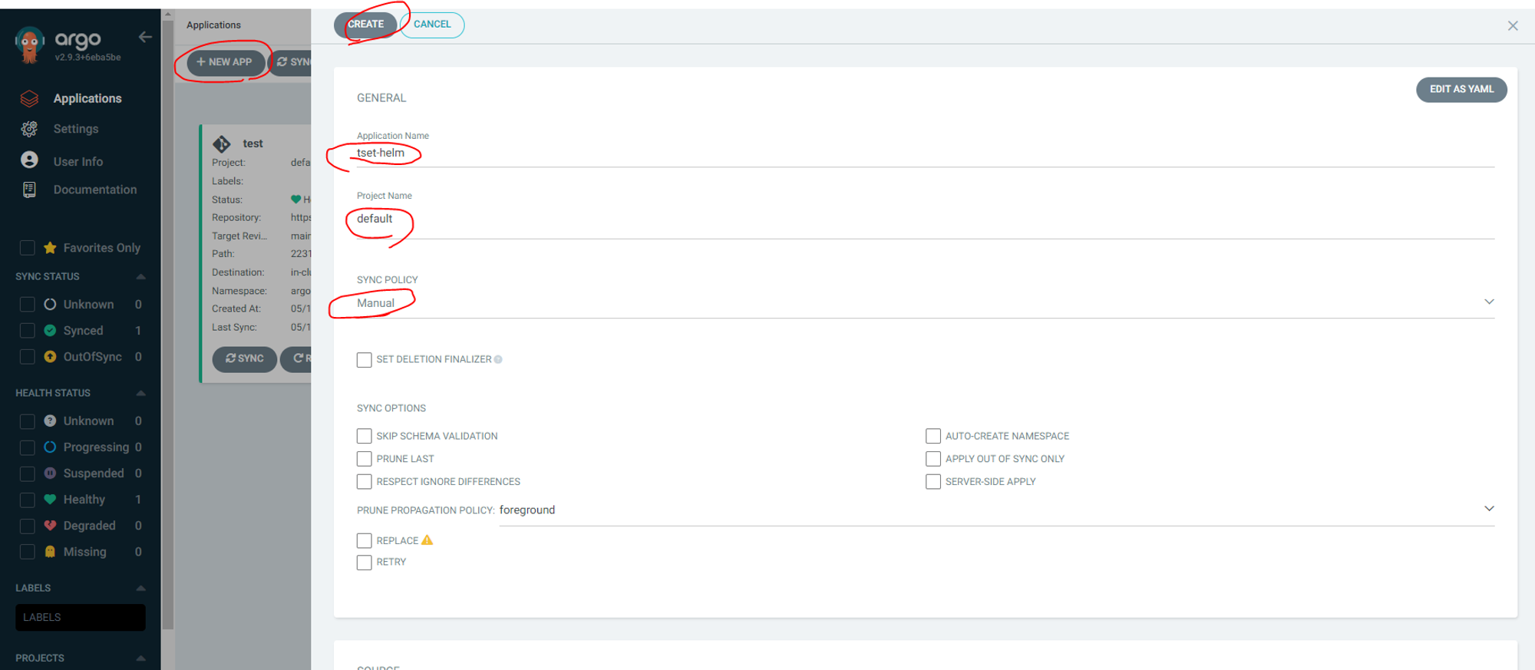The height and width of the screenshot is (670, 1535).
Task: Check the OutOfSync filter checkbox
Action: coord(27,356)
